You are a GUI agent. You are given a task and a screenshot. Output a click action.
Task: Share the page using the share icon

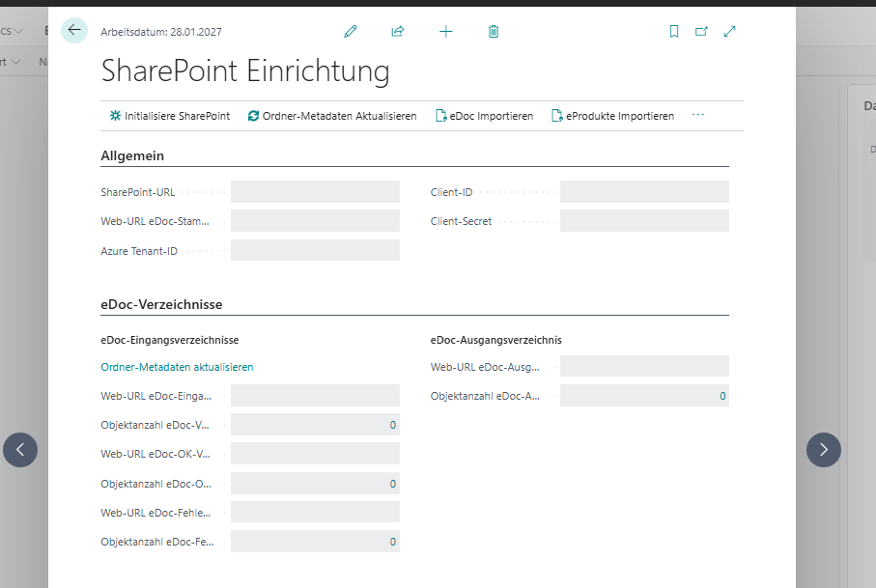(x=397, y=31)
